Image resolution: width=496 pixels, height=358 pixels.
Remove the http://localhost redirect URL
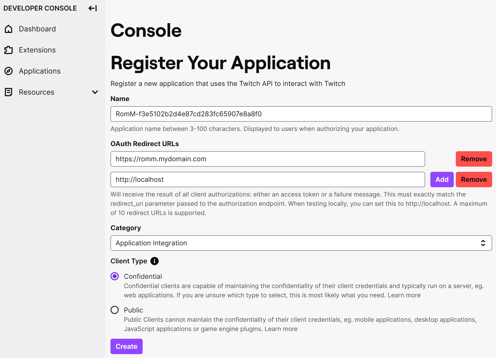click(x=474, y=180)
